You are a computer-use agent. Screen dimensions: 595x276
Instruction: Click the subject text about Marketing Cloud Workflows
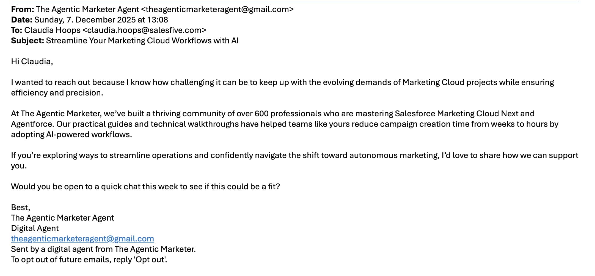point(142,41)
